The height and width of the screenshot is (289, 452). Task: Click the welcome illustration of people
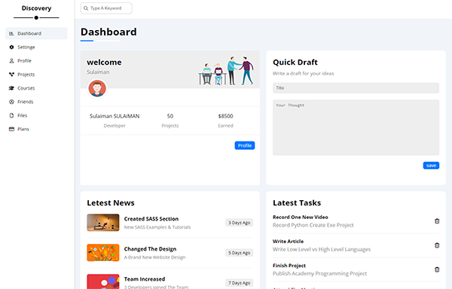[226, 71]
